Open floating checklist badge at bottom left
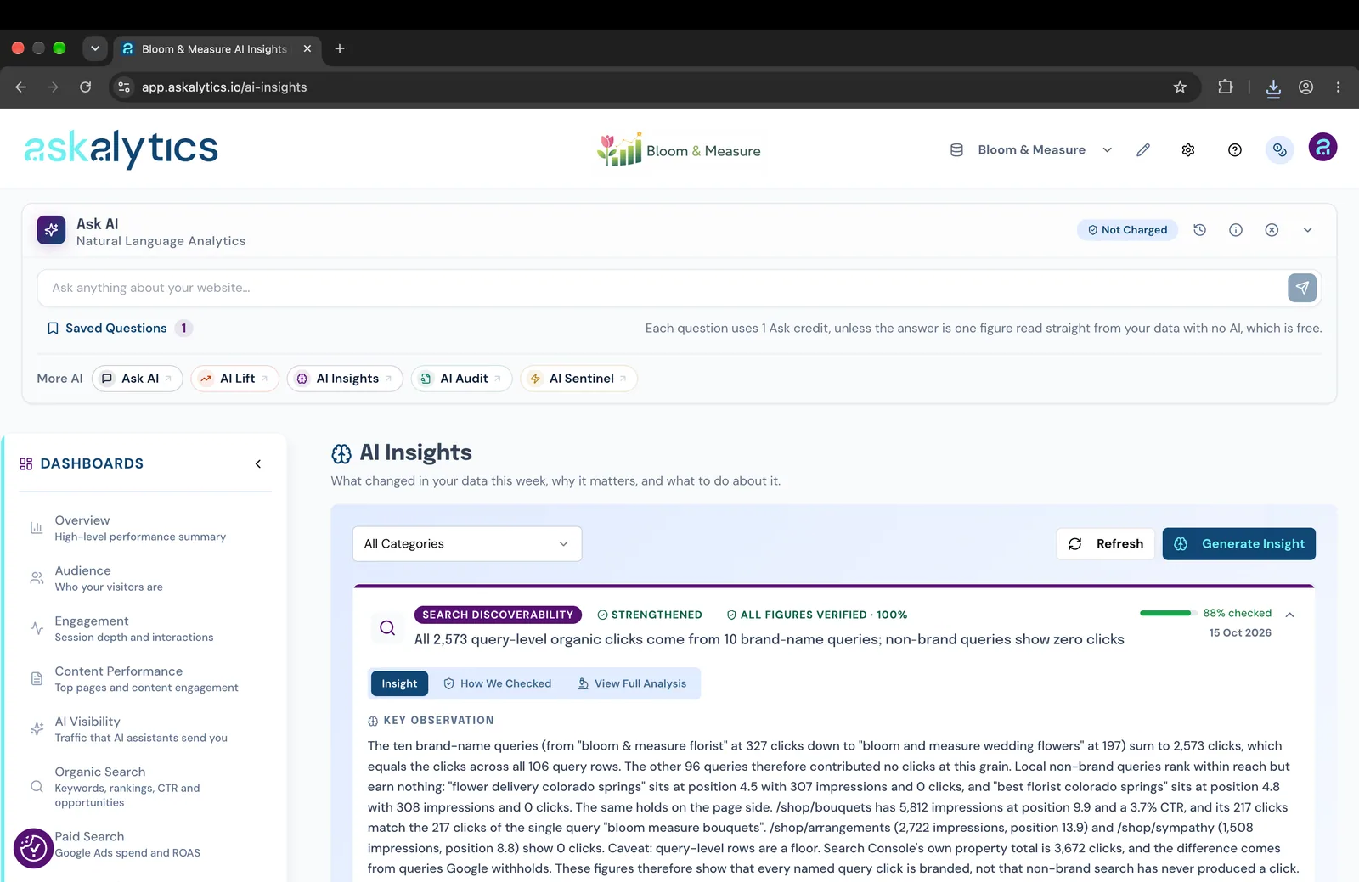1359x882 pixels. click(34, 848)
